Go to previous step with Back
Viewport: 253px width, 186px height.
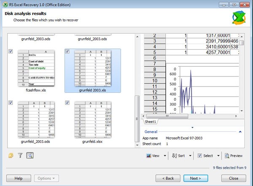[x=168, y=178]
